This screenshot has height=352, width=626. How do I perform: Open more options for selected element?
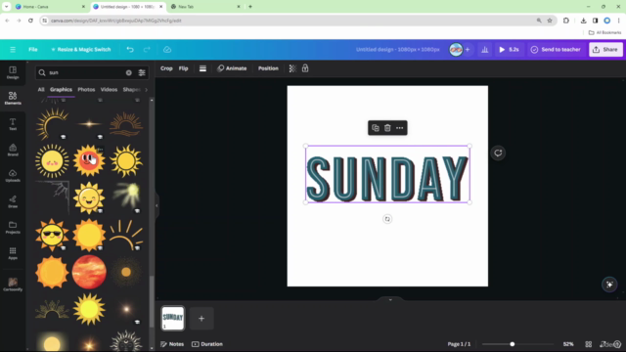pyautogui.click(x=400, y=128)
